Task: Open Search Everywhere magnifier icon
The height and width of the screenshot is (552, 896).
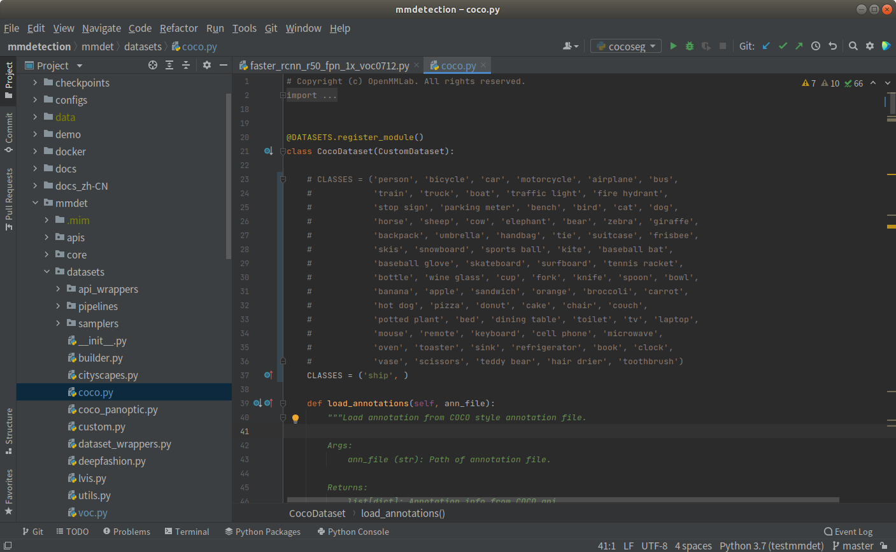Action: click(x=853, y=46)
